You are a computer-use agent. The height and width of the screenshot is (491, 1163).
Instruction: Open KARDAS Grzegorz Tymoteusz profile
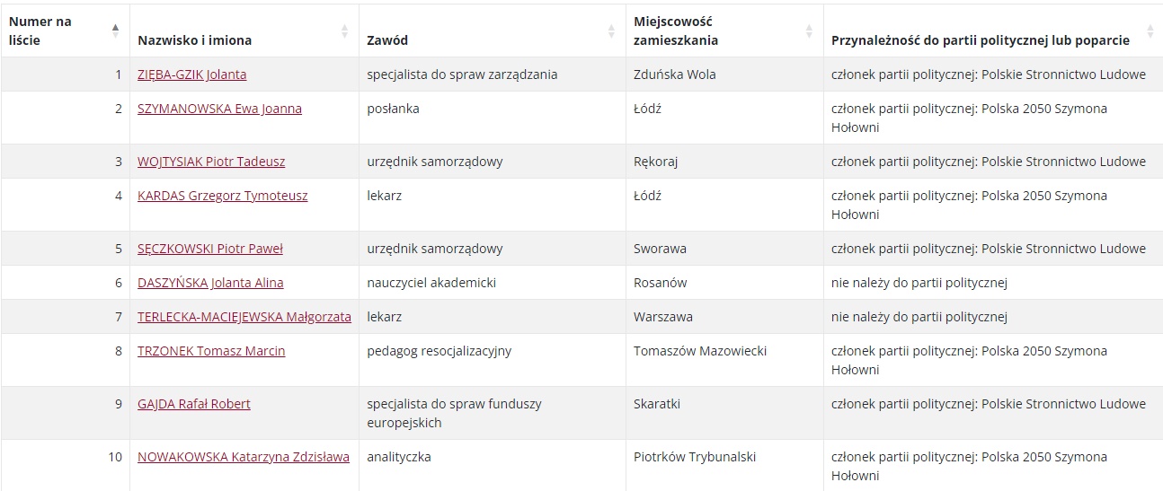pos(222,196)
